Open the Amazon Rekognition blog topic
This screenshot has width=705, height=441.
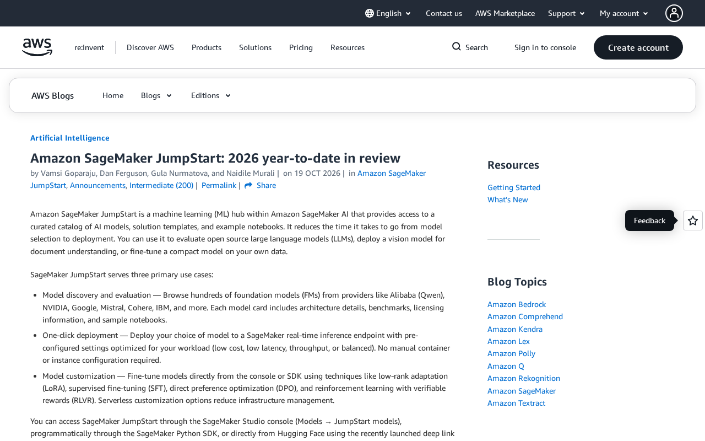[524, 378]
